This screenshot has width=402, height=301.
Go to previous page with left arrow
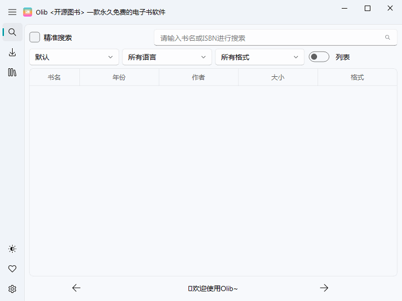(x=76, y=288)
